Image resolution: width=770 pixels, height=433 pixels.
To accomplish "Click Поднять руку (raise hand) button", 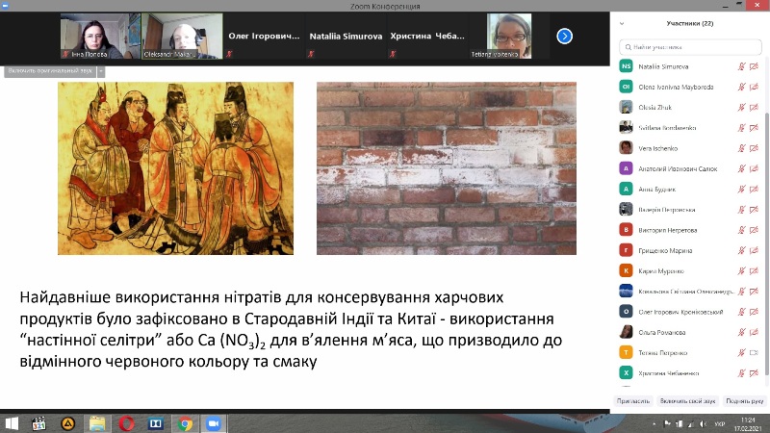I will coord(744,401).
